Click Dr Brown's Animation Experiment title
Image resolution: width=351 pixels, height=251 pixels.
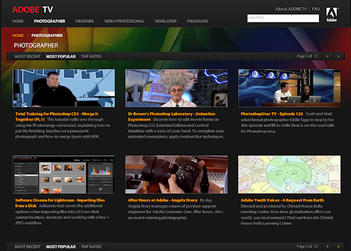(172, 116)
